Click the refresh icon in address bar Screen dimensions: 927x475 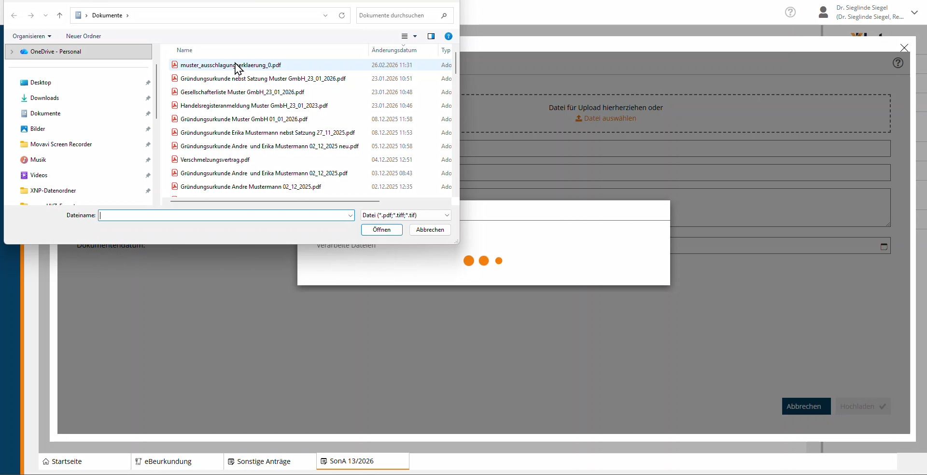click(342, 15)
